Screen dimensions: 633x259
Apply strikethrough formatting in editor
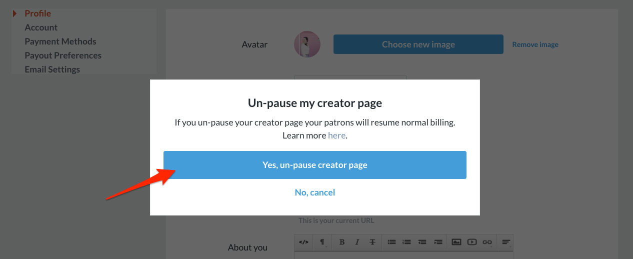tap(372, 242)
